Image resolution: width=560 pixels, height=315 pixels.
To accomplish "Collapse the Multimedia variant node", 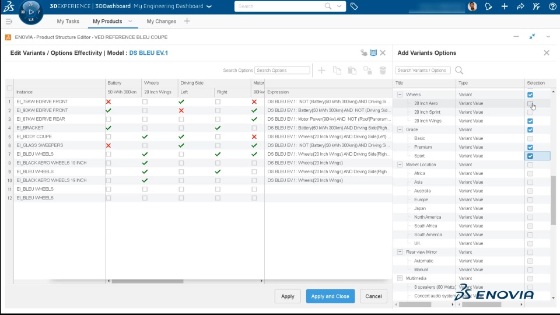I will click(x=400, y=278).
